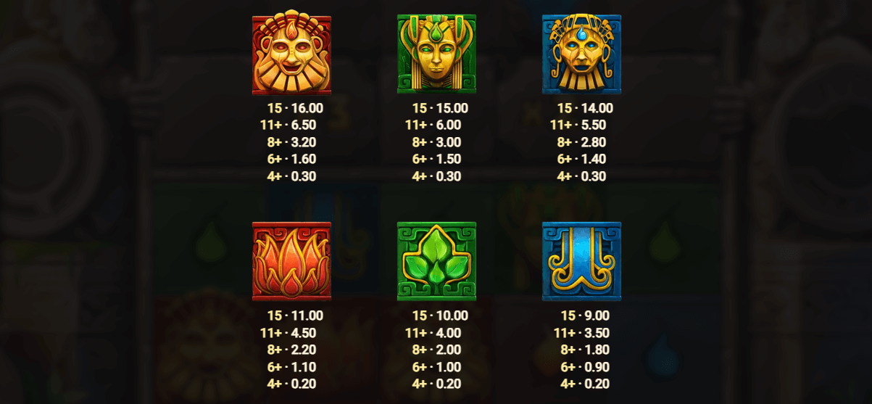
Task: Click the 11+ · 5.50 payout entry
Action: point(578,125)
